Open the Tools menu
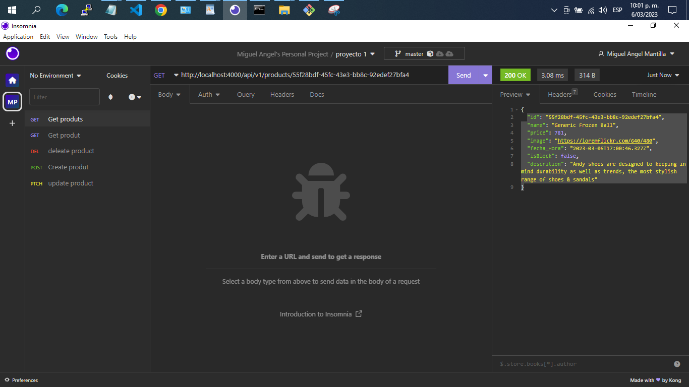This screenshot has height=387, width=689. [x=110, y=36]
